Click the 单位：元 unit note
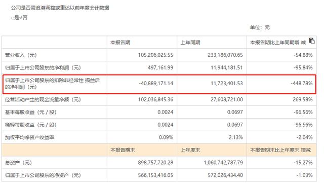This screenshot has width=324, height=184. pyautogui.click(x=260, y=27)
